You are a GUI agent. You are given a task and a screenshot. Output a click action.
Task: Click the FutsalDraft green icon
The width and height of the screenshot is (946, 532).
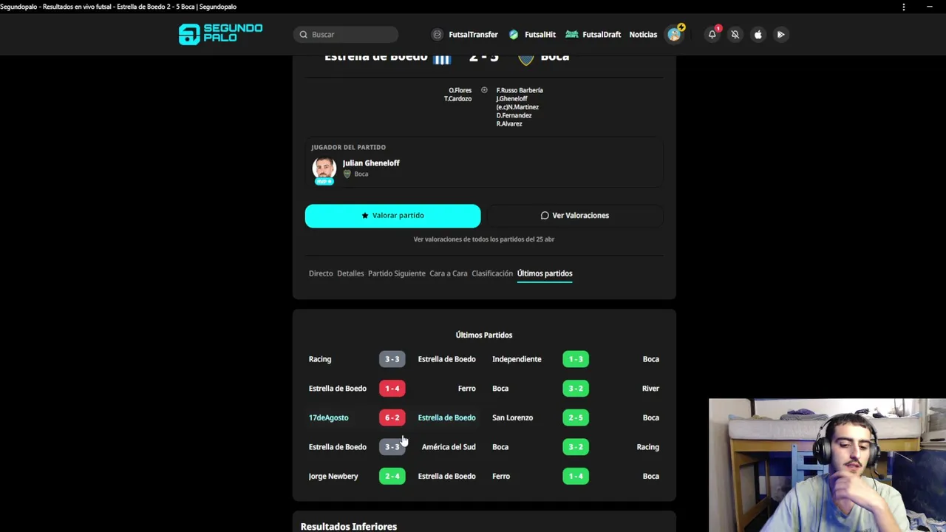[571, 34]
